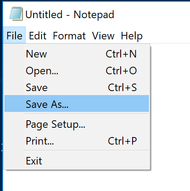Open the Format menu
The width and height of the screenshot is (190, 191).
pos(69,36)
